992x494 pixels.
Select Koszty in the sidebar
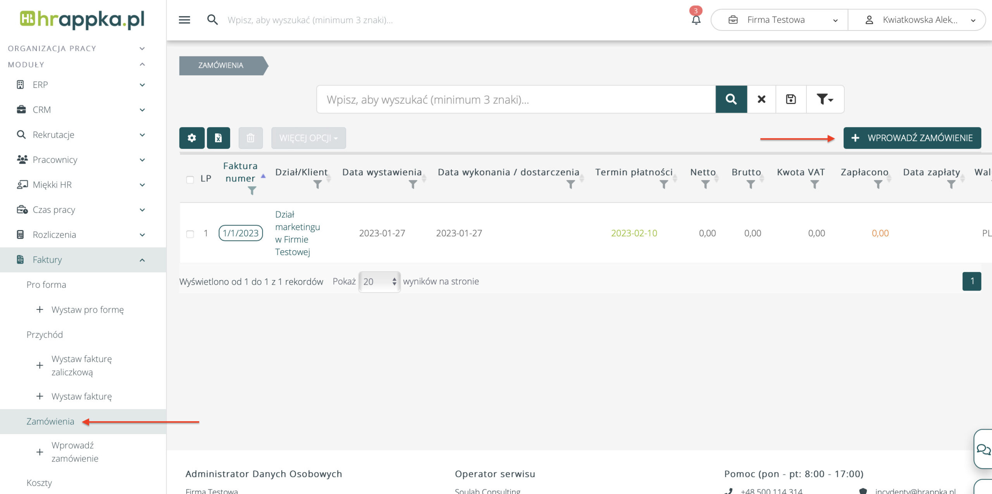[39, 483]
